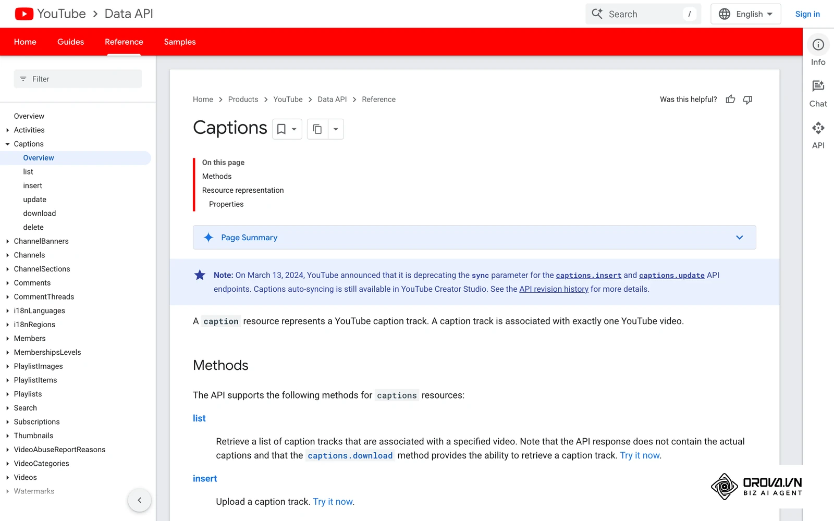Click the globe language icon
834x521 pixels.
725,14
